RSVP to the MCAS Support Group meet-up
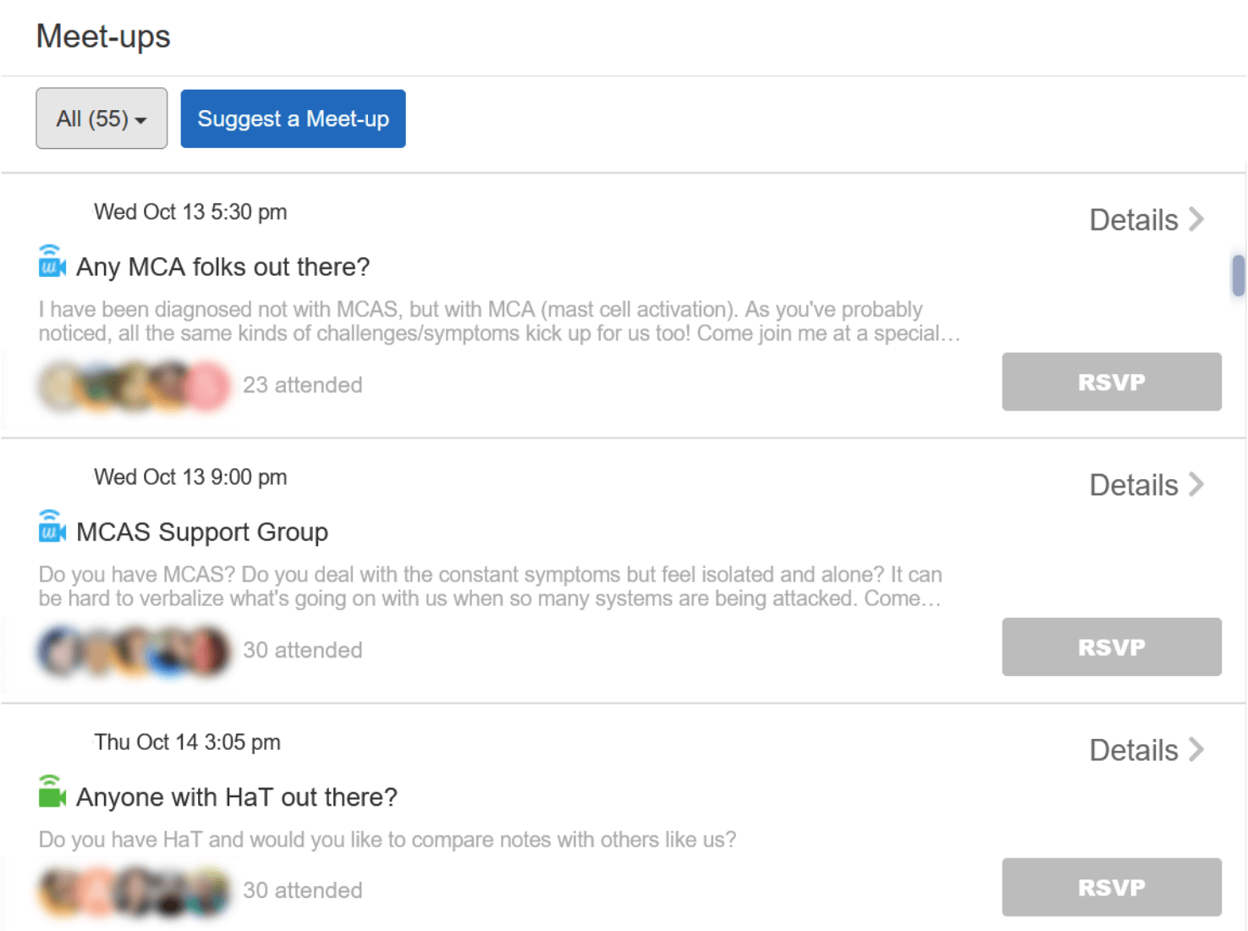The width and height of the screenshot is (1248, 931). (1111, 647)
